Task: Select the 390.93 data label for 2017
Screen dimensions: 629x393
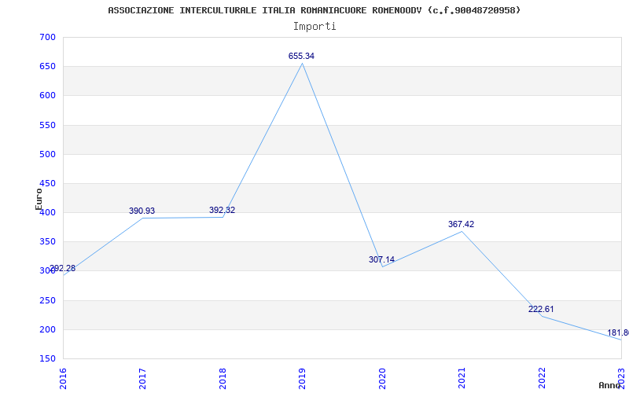Action: point(142,211)
